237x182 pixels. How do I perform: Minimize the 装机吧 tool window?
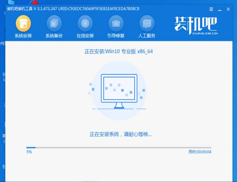(x=220, y=10)
